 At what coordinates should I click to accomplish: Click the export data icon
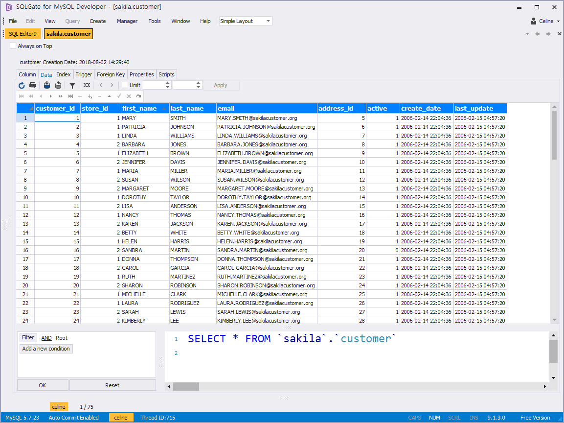click(58, 85)
